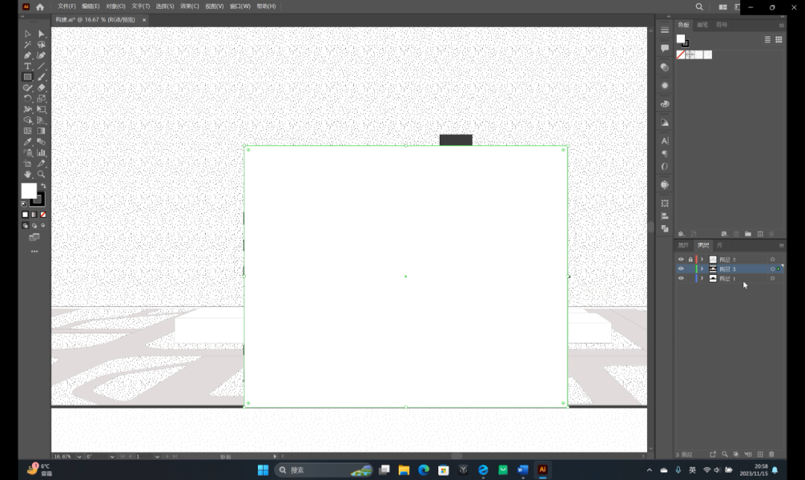Switch swatches panel to thumbnail view
Screen dimensions: 805x480
pyautogui.click(x=779, y=40)
